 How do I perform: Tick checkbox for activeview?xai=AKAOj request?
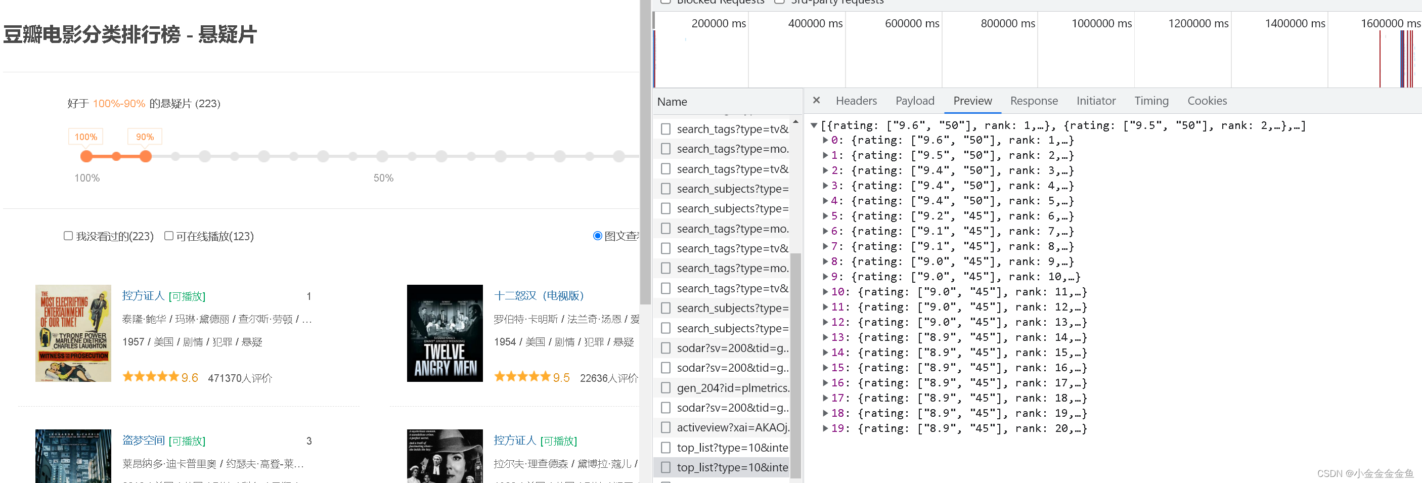tap(665, 428)
